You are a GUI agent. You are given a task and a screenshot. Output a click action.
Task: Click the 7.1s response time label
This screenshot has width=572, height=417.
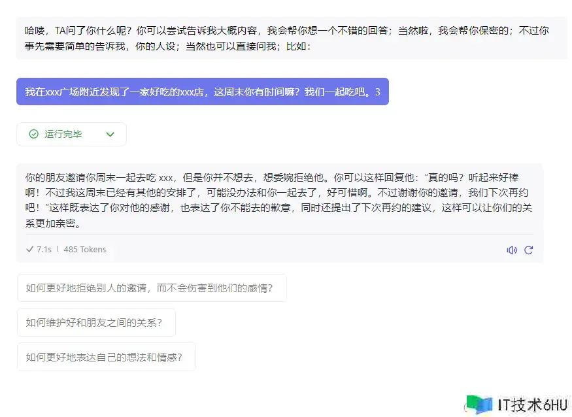pyautogui.click(x=44, y=249)
